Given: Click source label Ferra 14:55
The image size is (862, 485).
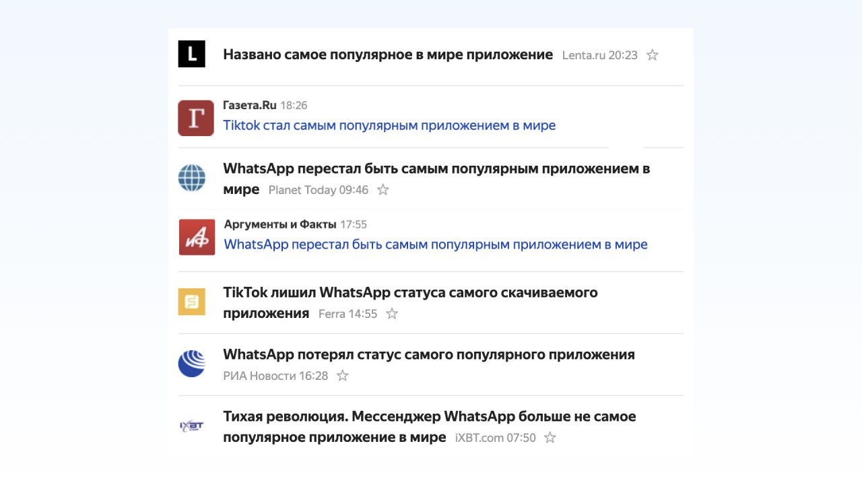Looking at the screenshot, I should 348,314.
